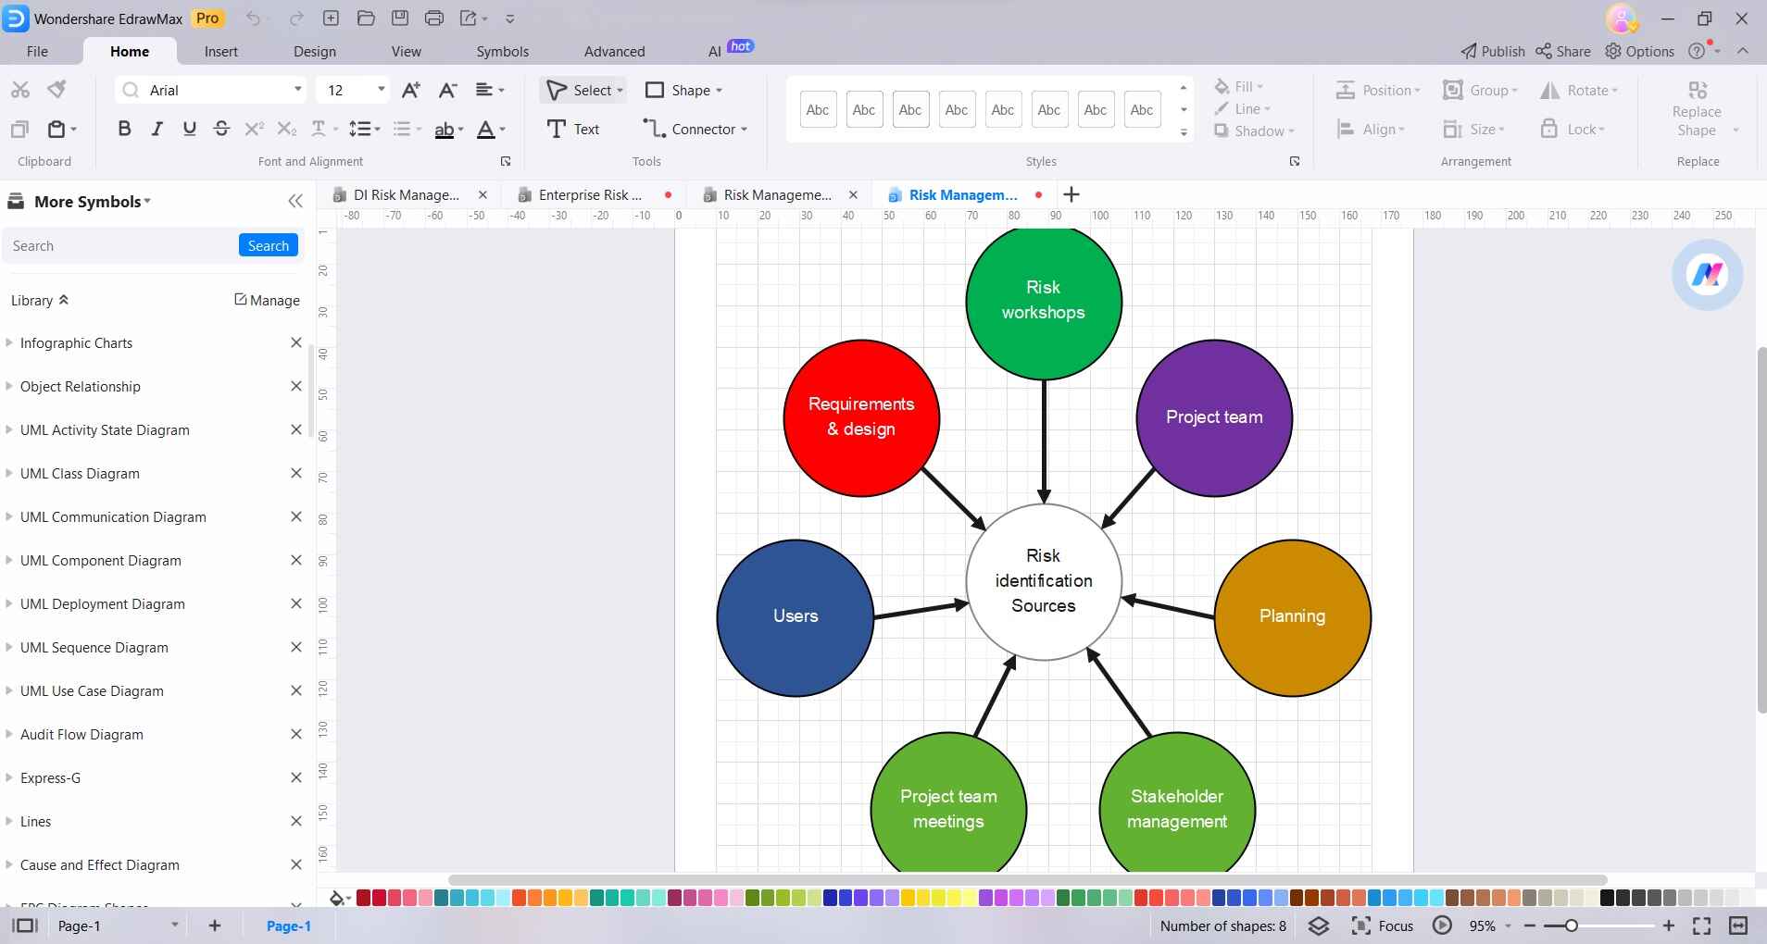Image resolution: width=1767 pixels, height=944 pixels.
Task: Remove the UML Sequence Diagram library
Action: coord(296,647)
